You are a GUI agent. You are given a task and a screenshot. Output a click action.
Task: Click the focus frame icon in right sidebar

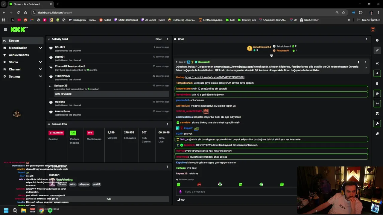[377, 63]
